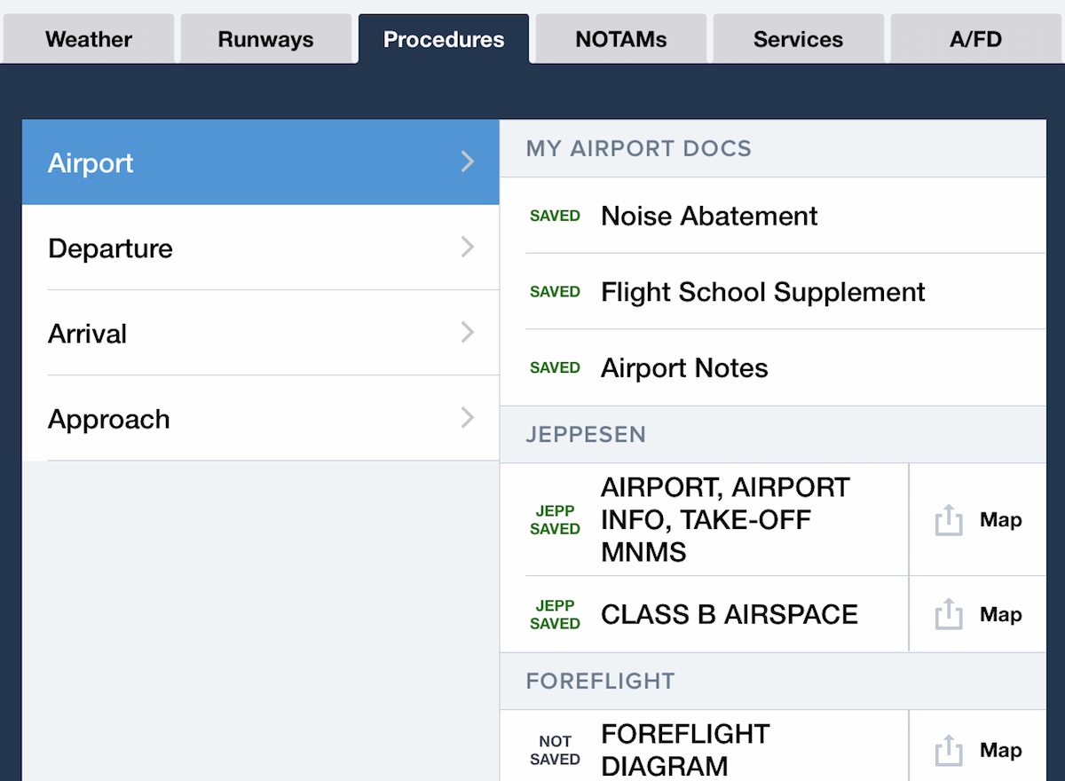Tap share icon for CLASS B AIRSPACE
Viewport: 1065px width, 781px height.
[x=949, y=614]
